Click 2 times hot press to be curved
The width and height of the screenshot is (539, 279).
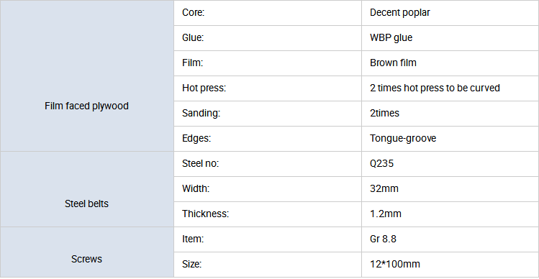click(435, 88)
